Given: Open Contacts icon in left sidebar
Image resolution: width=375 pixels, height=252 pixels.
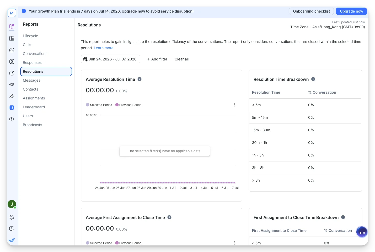Looking at the screenshot, I should point(12,61).
